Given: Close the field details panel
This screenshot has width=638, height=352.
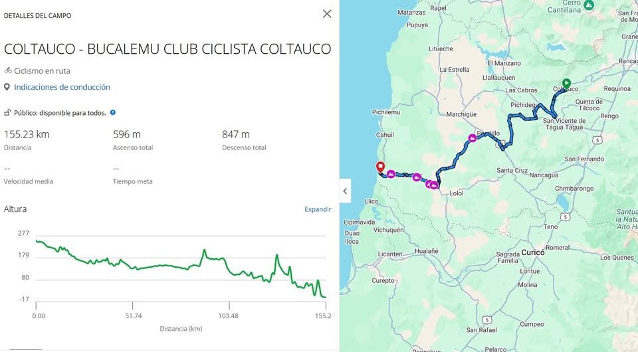Looking at the screenshot, I should [x=327, y=14].
